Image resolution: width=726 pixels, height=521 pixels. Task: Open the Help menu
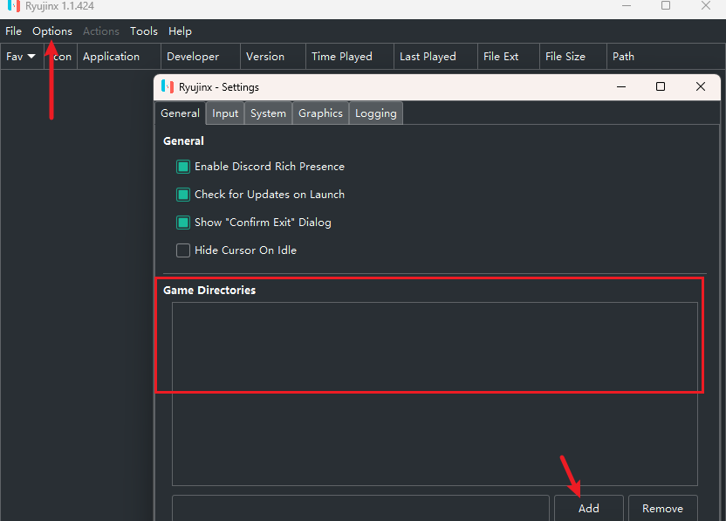(x=180, y=31)
